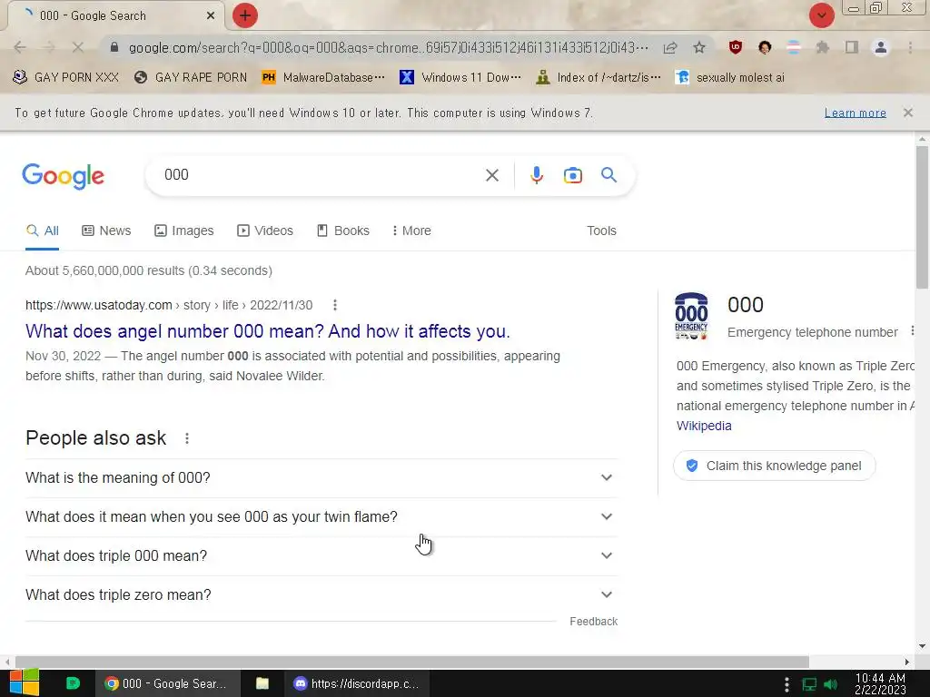Open the knowledge panel more options dots

coord(912,330)
